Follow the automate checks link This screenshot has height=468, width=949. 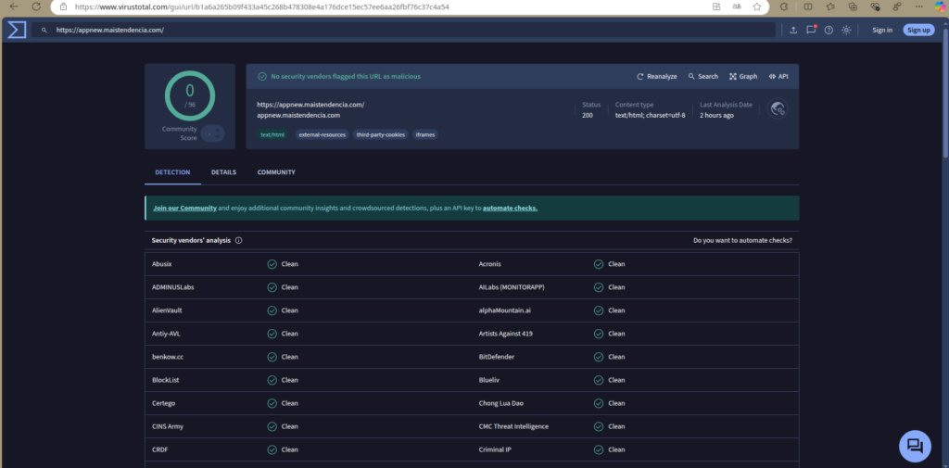tap(511, 208)
